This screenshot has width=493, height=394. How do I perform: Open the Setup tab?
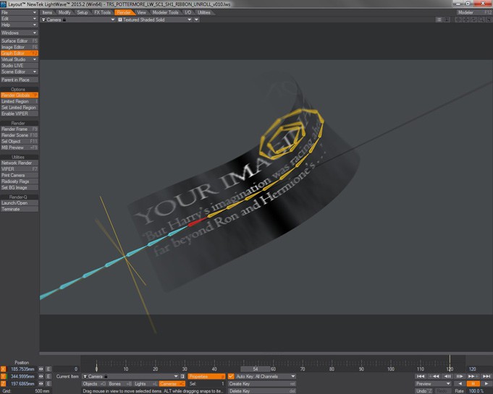point(83,12)
